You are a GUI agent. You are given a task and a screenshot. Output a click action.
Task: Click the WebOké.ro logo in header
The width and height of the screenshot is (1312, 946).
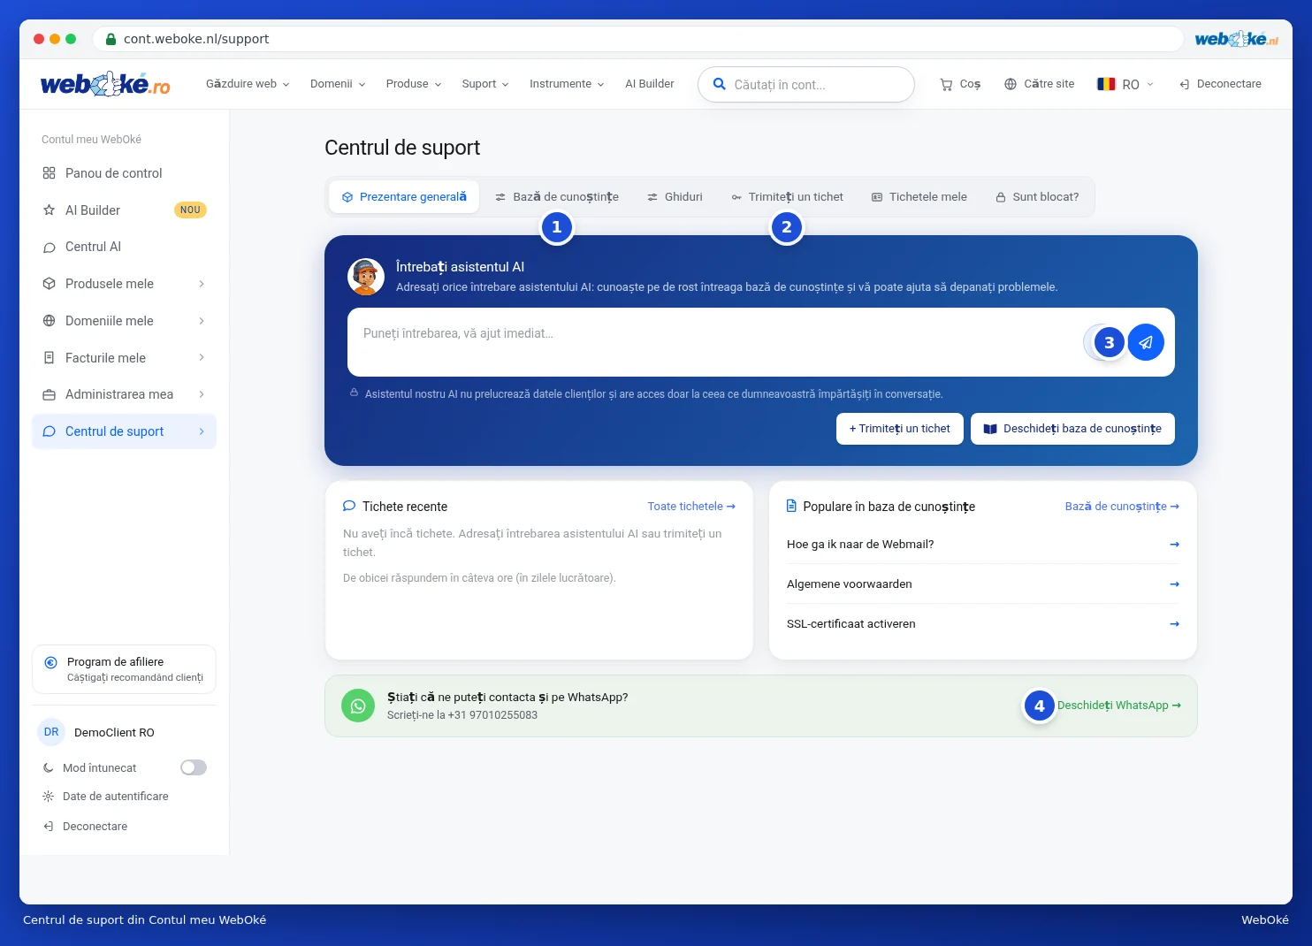point(105,84)
